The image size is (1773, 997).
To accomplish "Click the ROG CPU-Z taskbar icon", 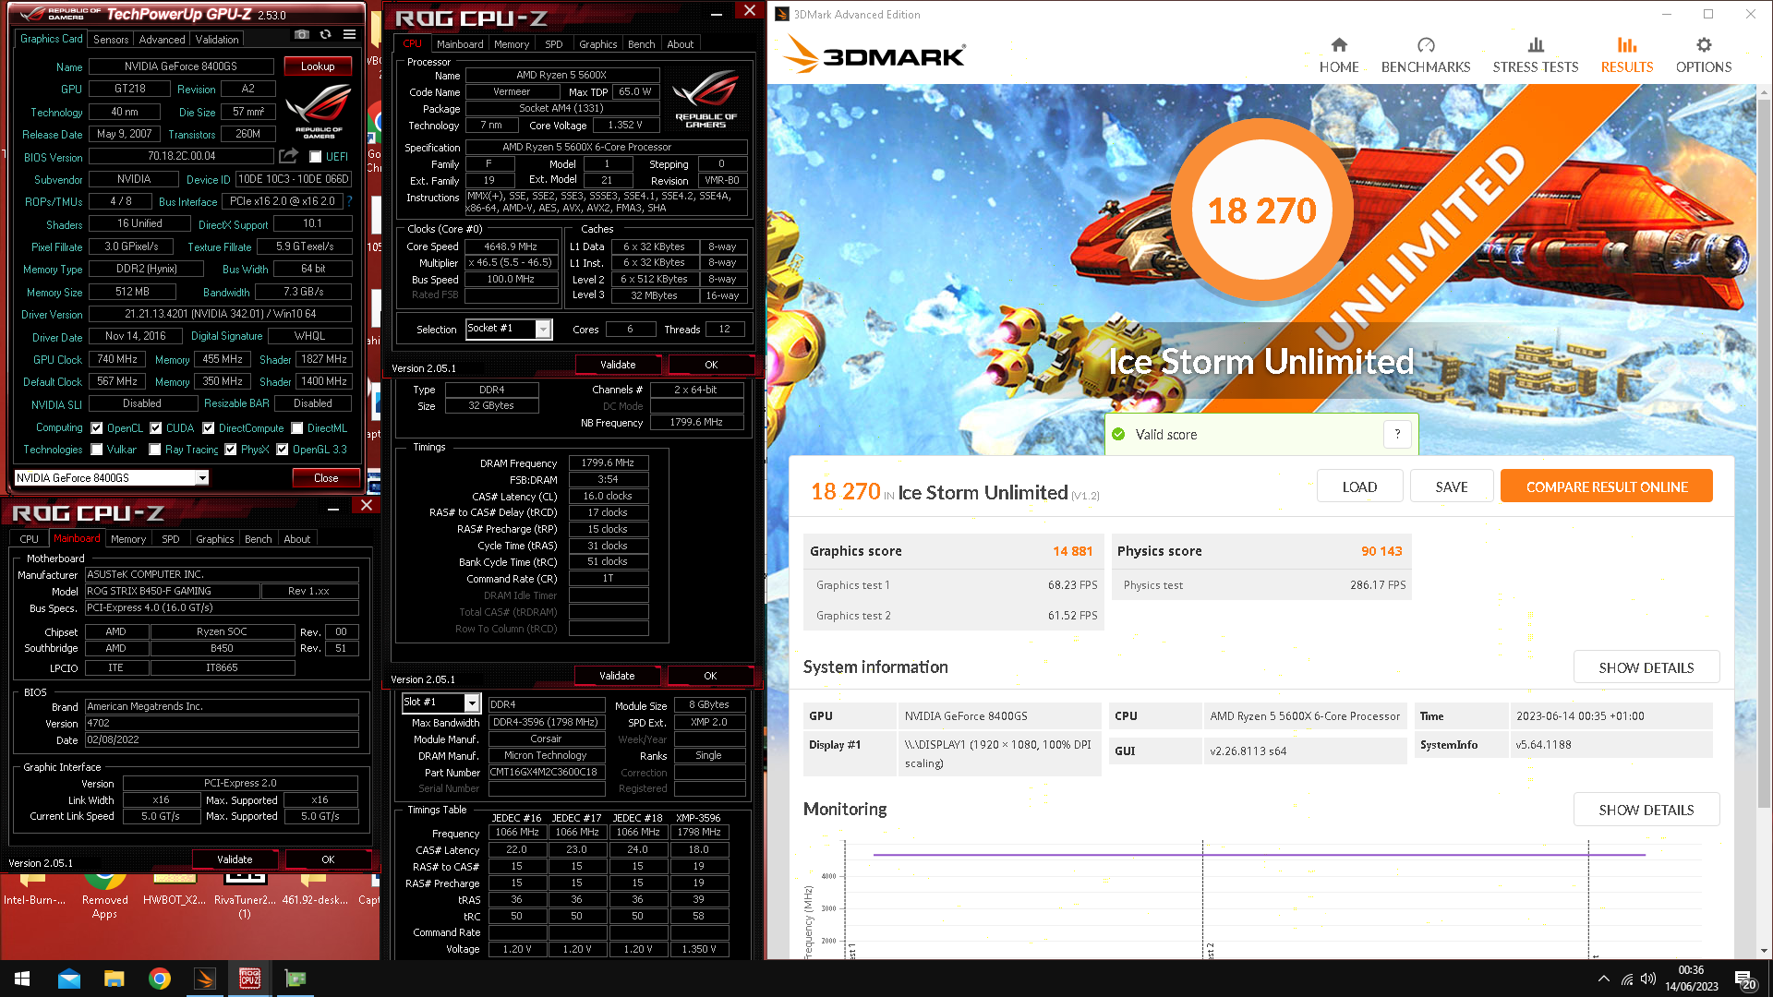I will point(249,979).
